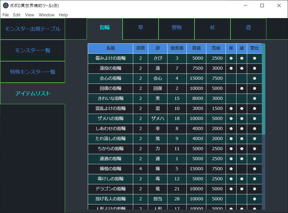Open アイテムリスト page

pyautogui.click(x=33, y=94)
